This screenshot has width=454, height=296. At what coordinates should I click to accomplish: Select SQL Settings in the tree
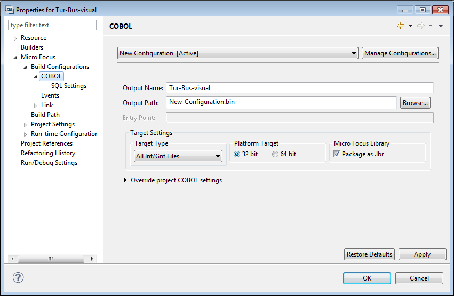(x=68, y=86)
